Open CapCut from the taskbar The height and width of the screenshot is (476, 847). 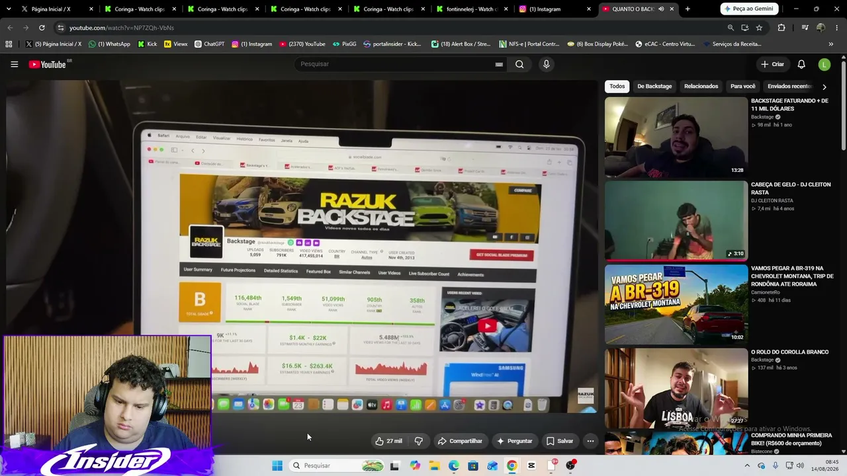tap(531, 465)
